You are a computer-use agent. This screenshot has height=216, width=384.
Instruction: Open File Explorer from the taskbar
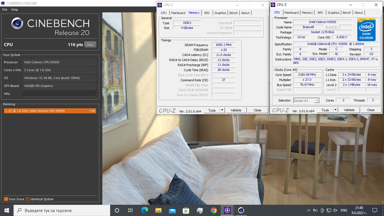(x=159, y=210)
